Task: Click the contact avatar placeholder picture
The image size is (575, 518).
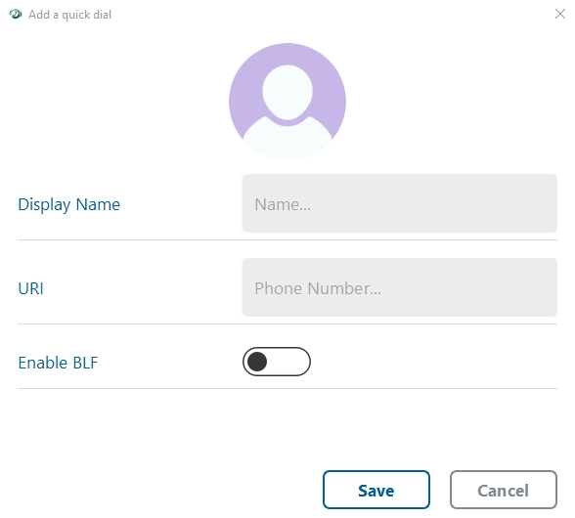Action: (287, 102)
